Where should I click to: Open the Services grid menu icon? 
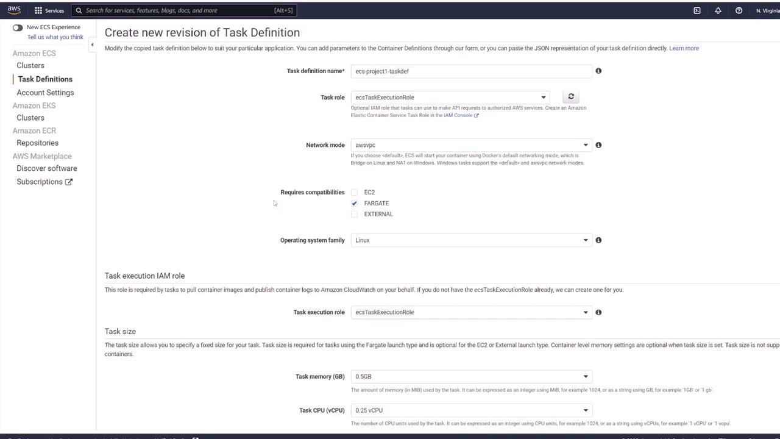(38, 10)
